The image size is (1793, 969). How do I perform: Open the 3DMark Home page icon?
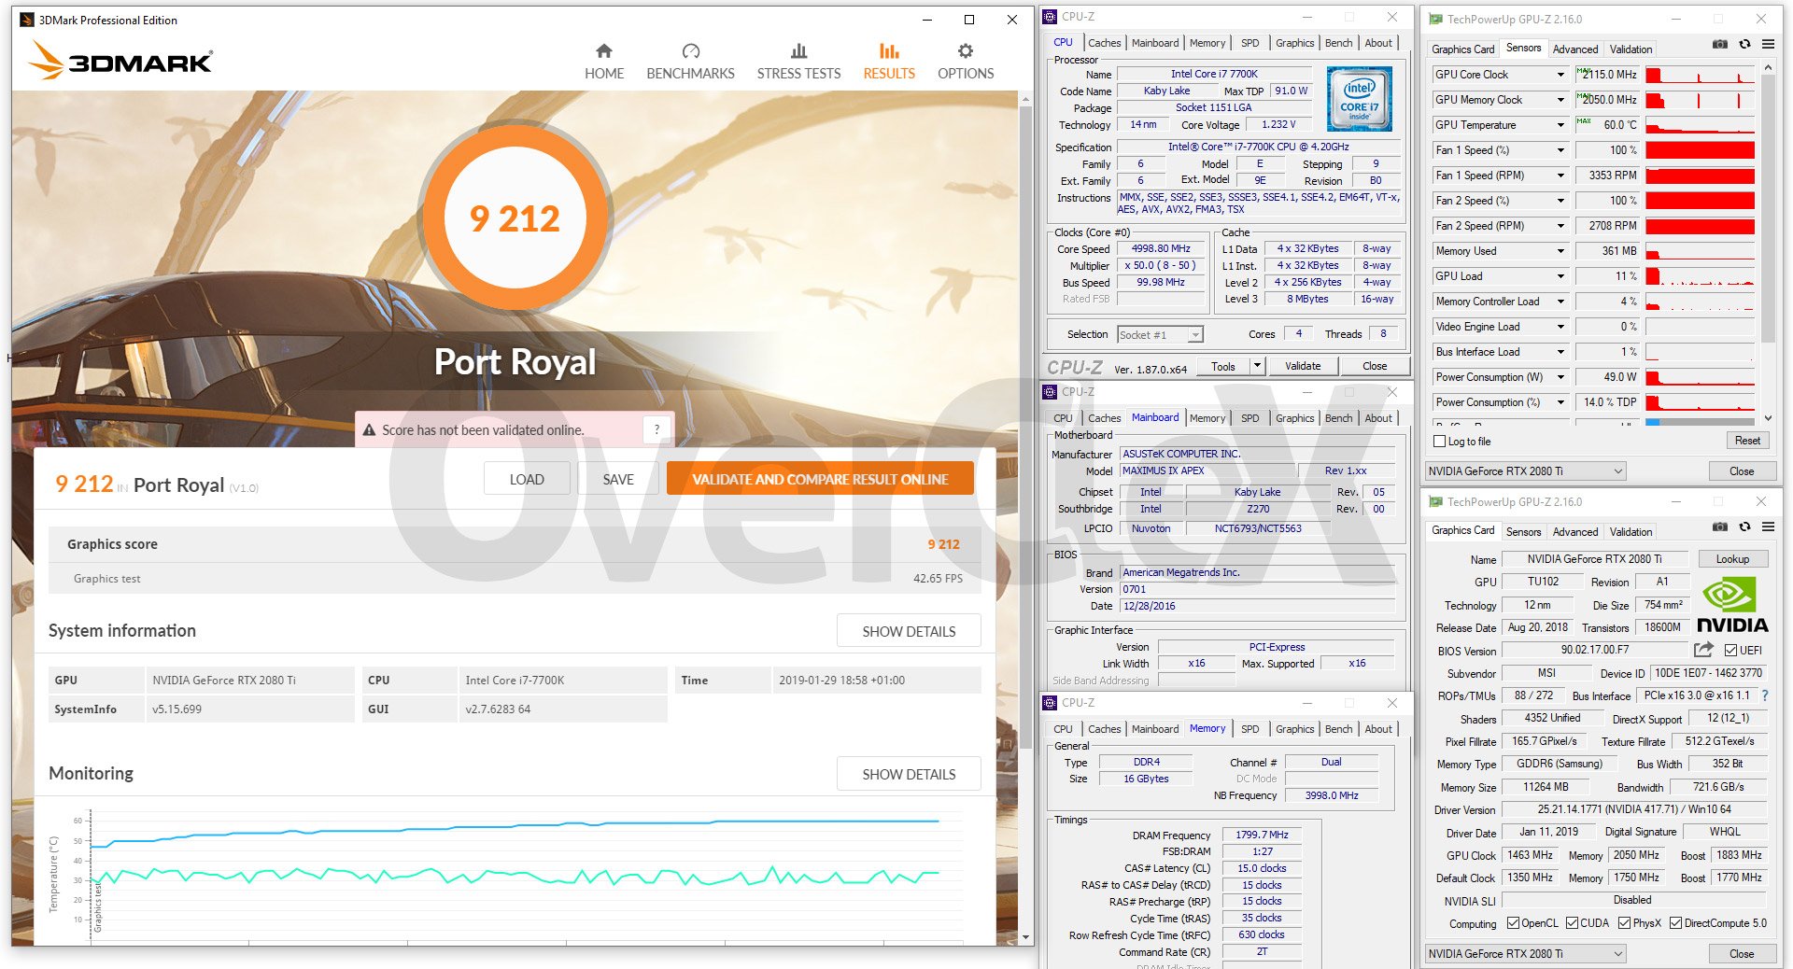click(x=603, y=52)
